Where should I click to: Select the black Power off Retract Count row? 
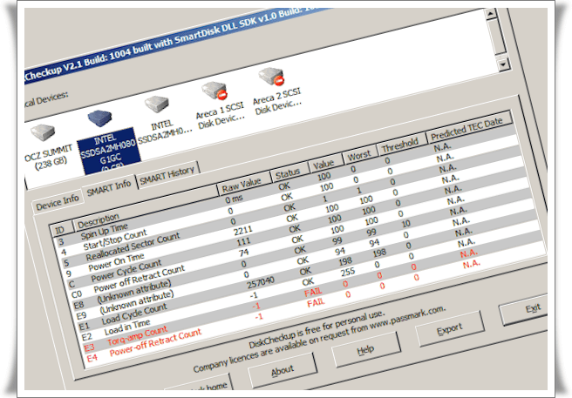click(302, 239)
